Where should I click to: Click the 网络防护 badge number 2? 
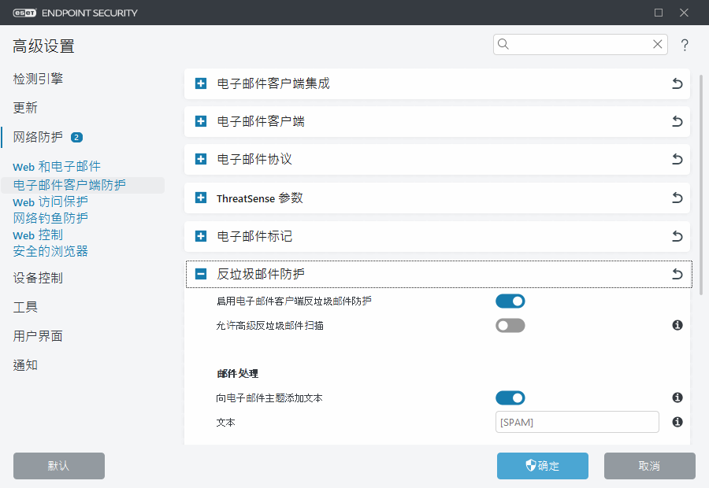pyautogui.click(x=76, y=138)
